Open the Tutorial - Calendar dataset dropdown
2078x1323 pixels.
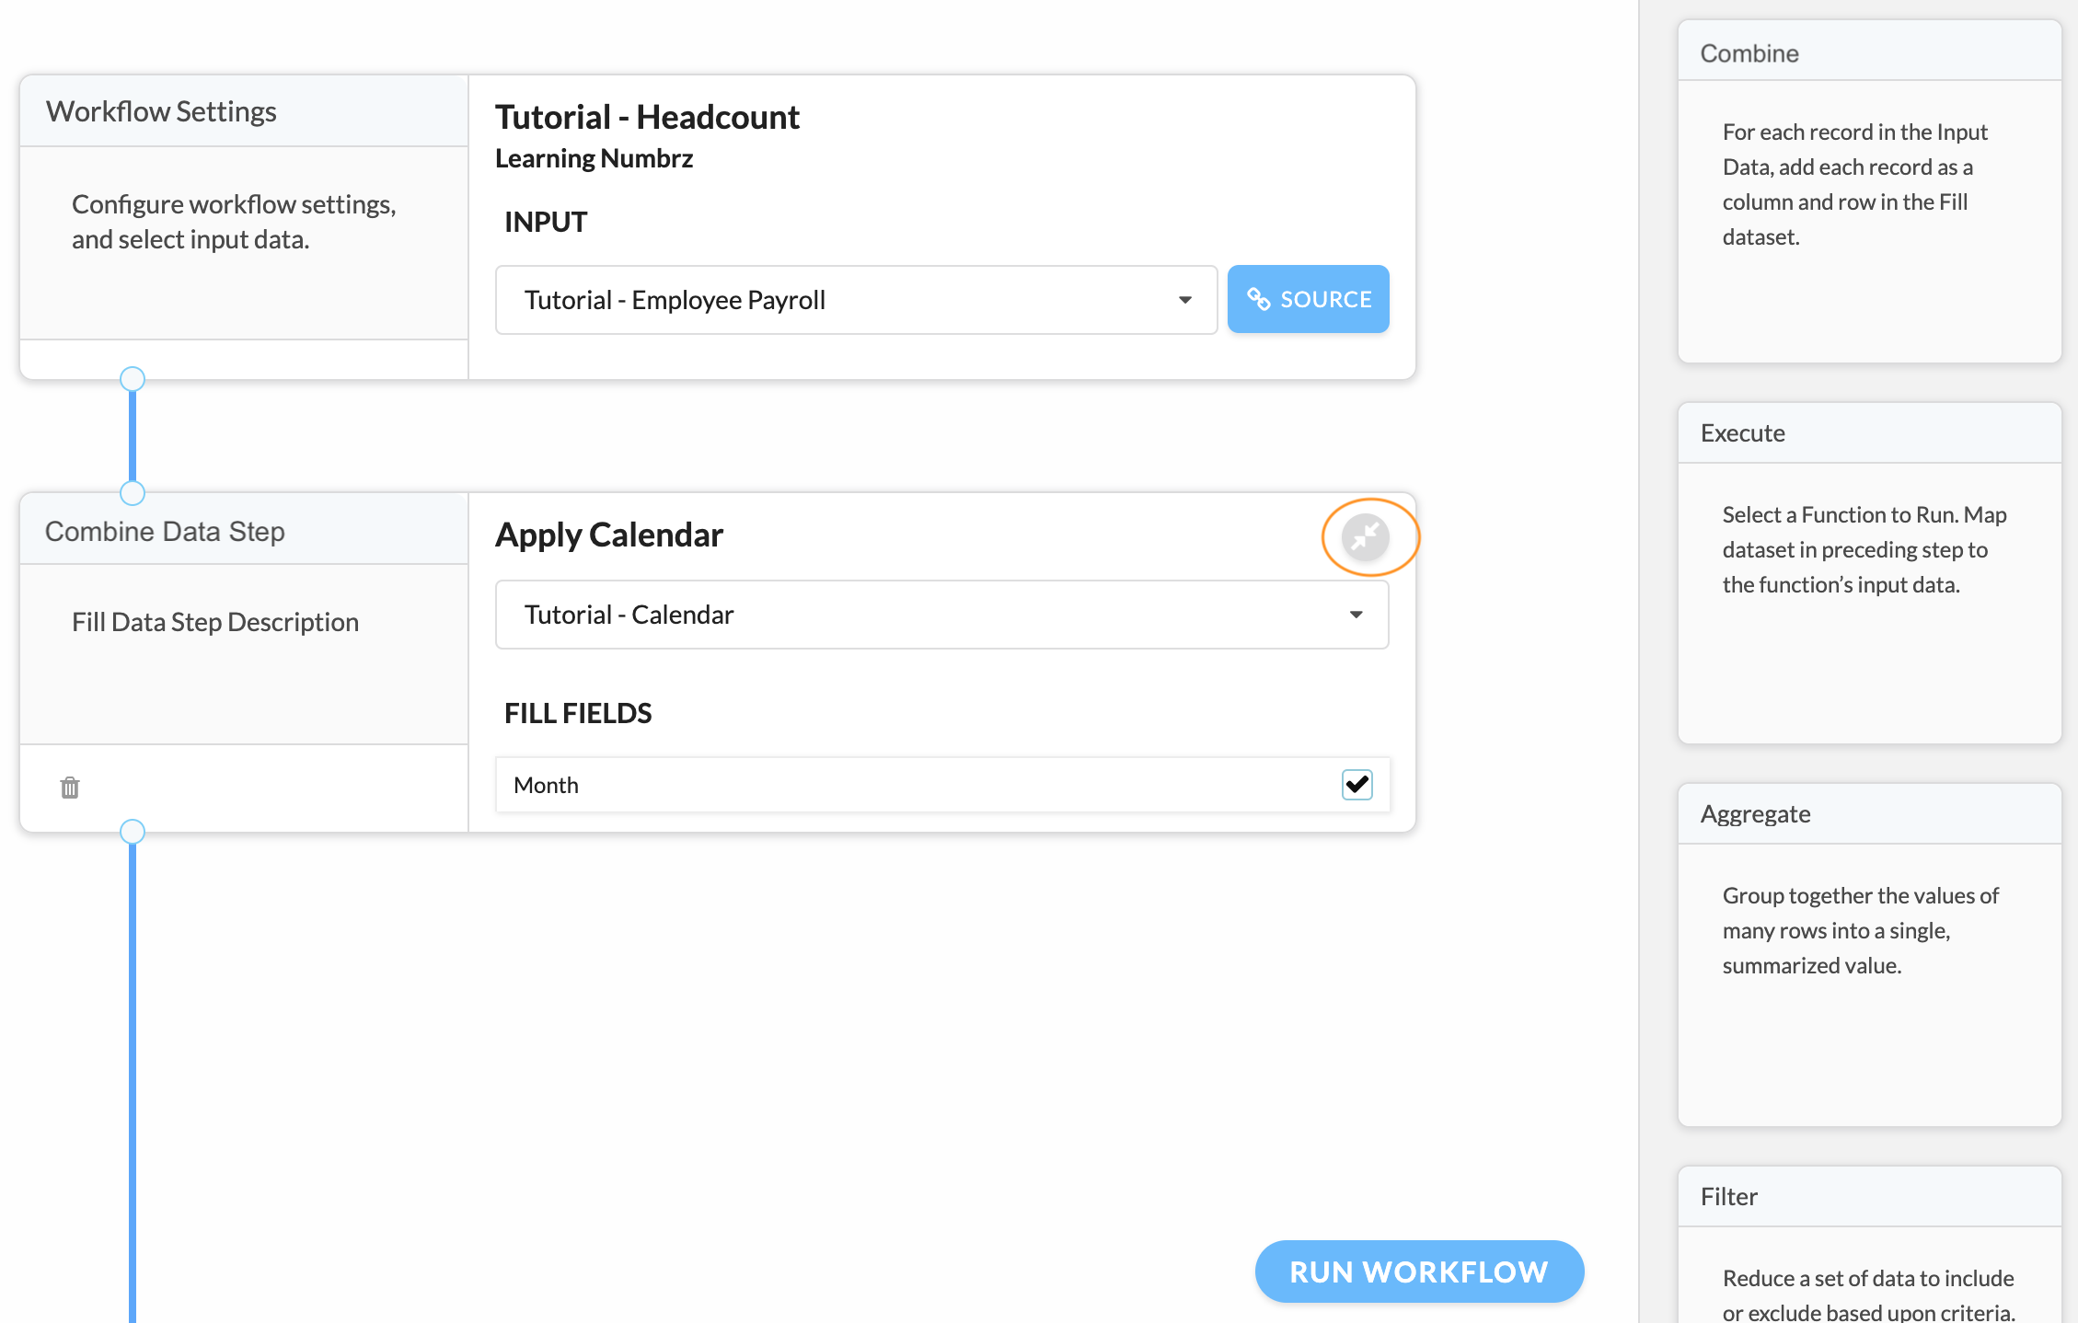click(x=941, y=615)
